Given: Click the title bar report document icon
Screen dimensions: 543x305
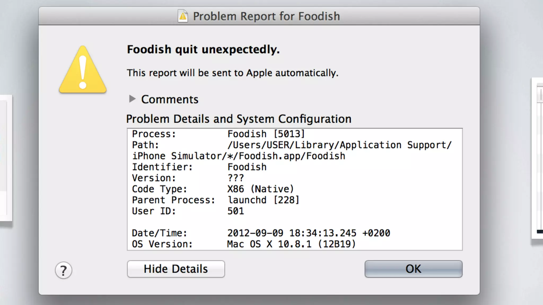Looking at the screenshot, I should click(183, 16).
